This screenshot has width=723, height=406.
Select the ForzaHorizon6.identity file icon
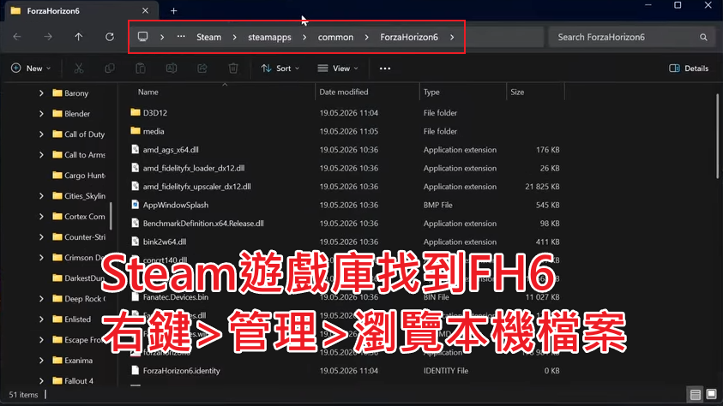pos(136,370)
